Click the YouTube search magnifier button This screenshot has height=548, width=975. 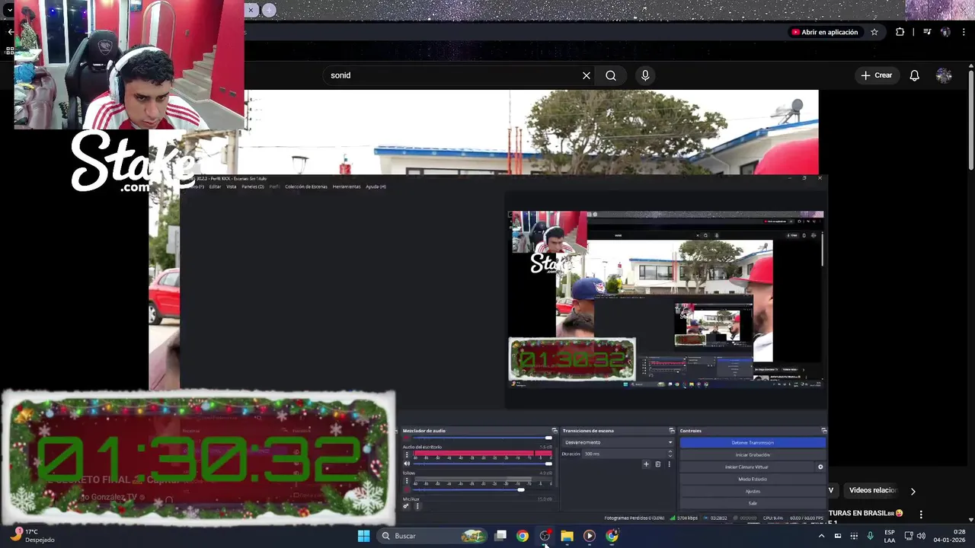click(x=611, y=75)
